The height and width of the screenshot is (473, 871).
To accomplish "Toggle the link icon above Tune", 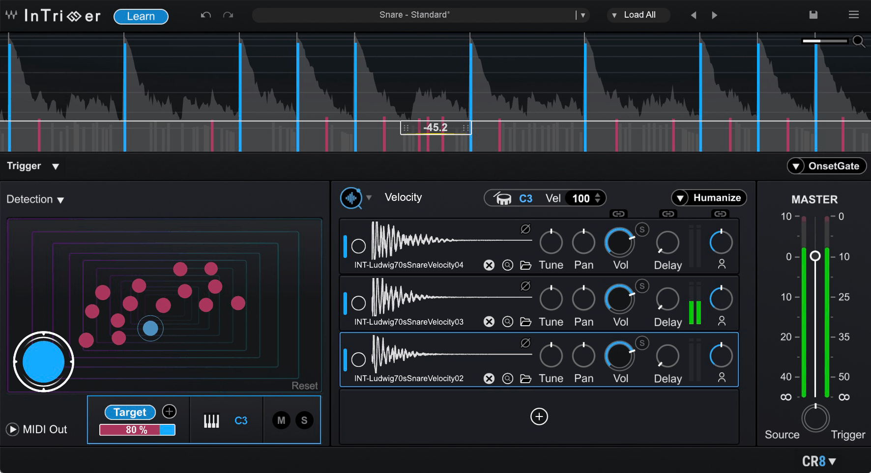I will (618, 214).
